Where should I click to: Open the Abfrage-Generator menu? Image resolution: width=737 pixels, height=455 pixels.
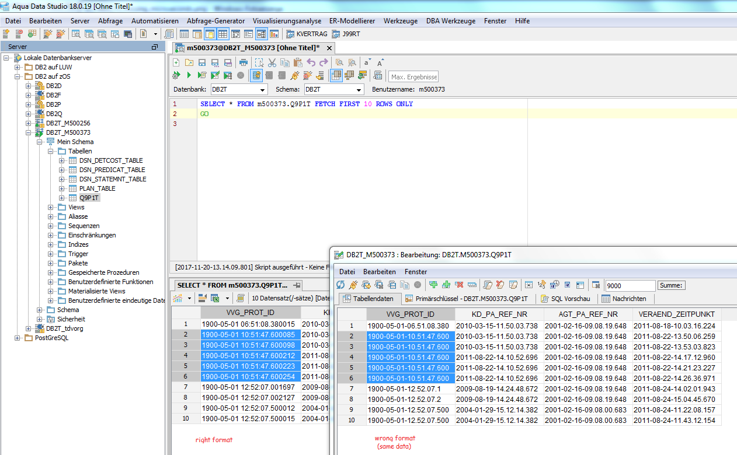[215, 20]
